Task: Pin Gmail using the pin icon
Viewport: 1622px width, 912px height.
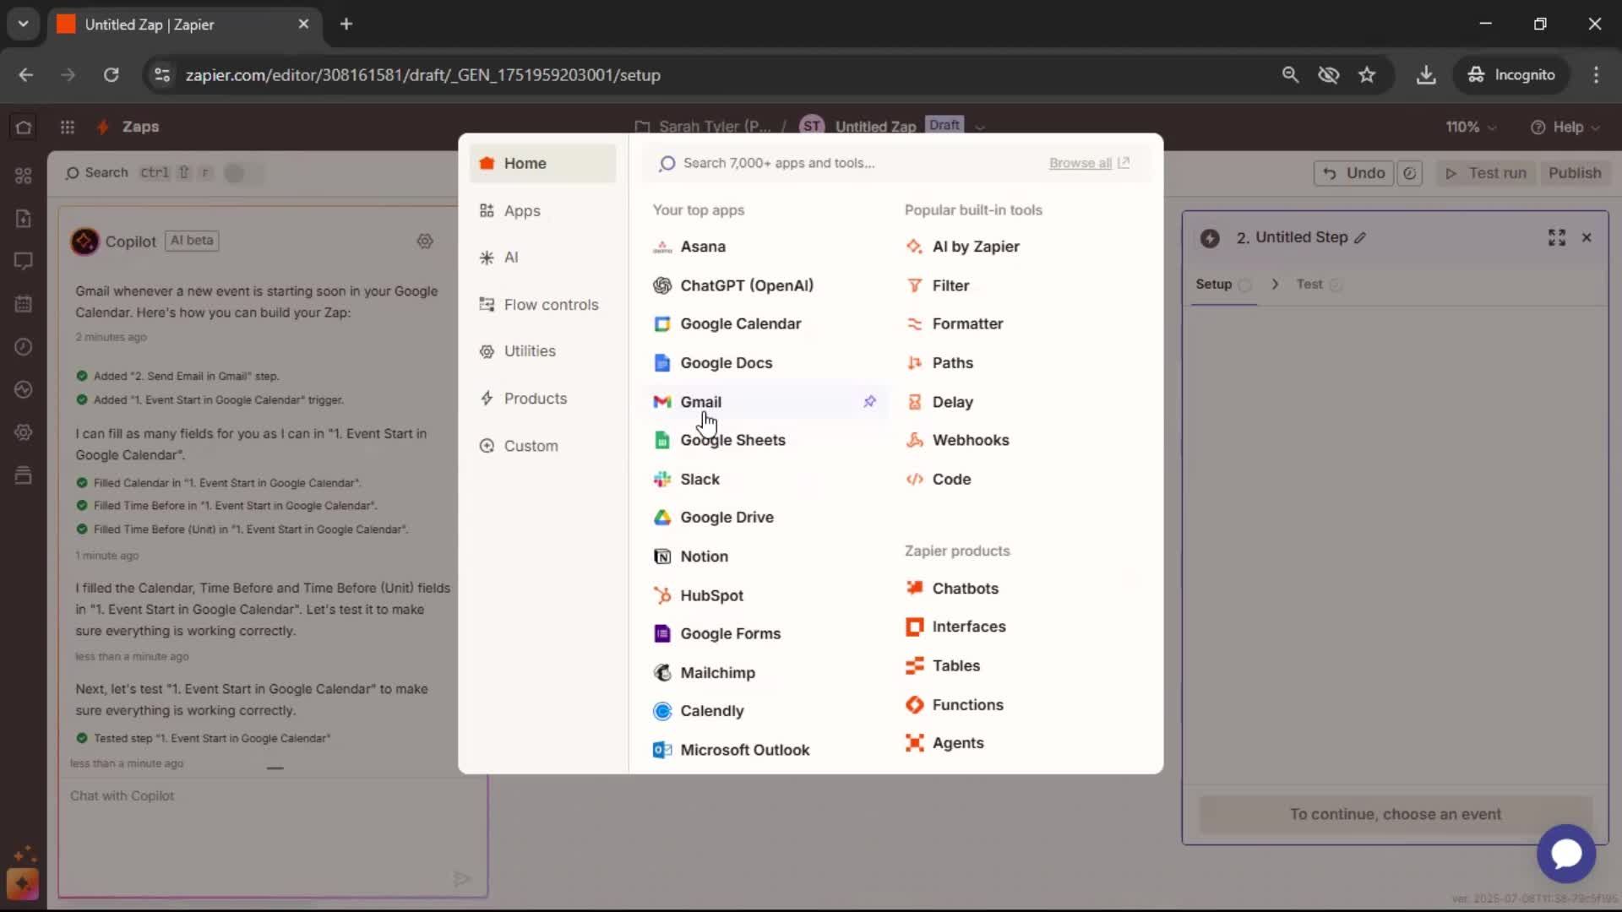Action: pos(869,401)
